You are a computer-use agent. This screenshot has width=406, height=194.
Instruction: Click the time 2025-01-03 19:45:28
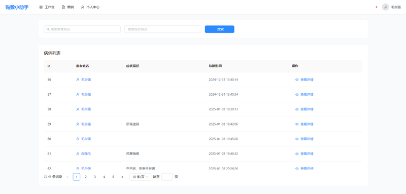click(223, 139)
